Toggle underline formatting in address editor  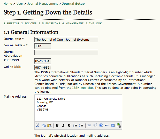(69, 126)
